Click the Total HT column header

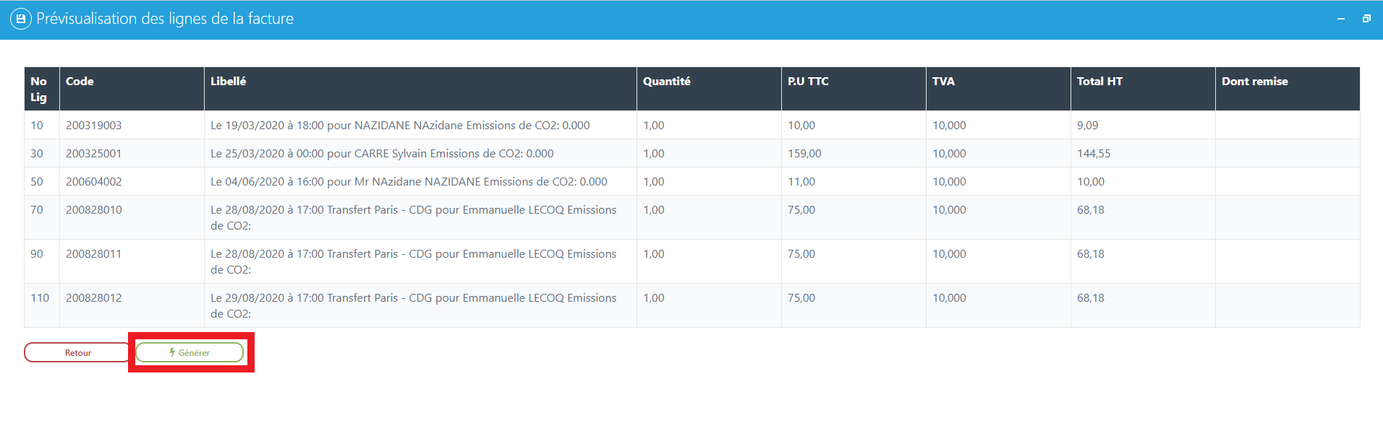coord(1099,82)
